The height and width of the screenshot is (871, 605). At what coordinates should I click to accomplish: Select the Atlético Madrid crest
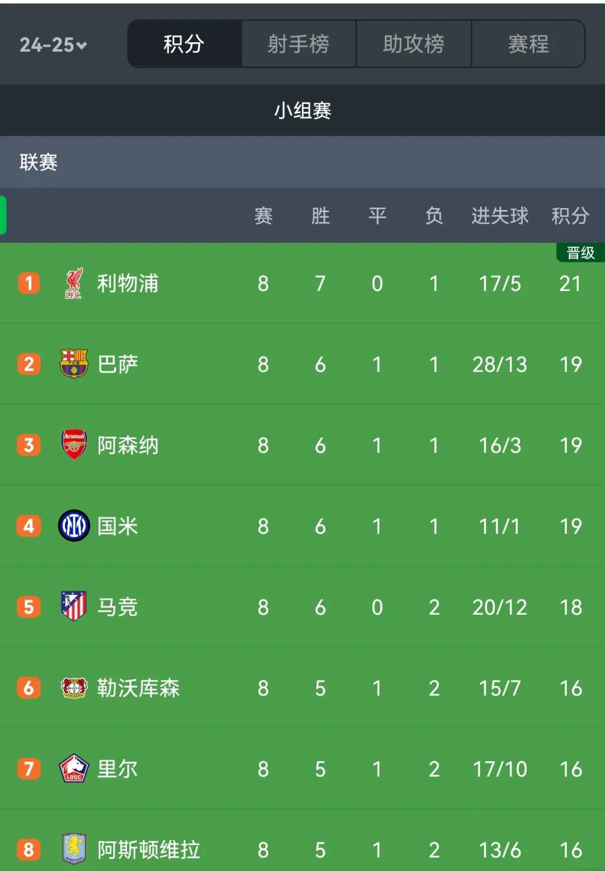[x=72, y=607]
